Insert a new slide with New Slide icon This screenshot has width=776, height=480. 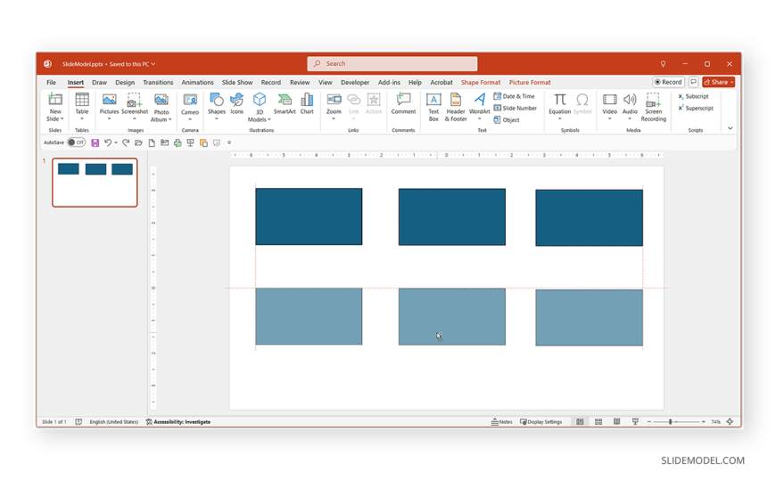click(x=55, y=100)
